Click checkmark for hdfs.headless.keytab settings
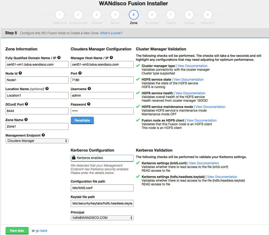The height and width of the screenshot is (235, 269). coord(138,176)
